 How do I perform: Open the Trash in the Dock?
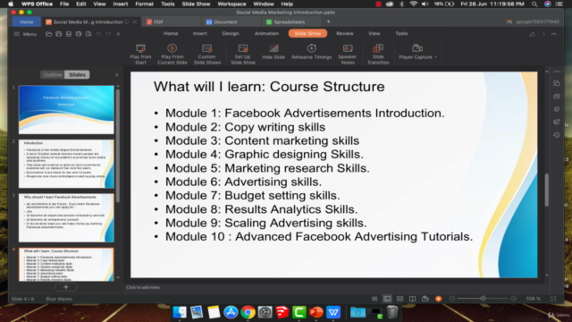[391, 312]
